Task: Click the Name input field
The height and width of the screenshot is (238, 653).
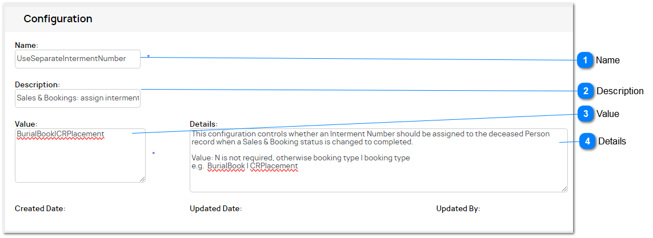Action: click(78, 59)
